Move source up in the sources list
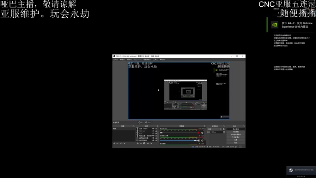The image size is (316, 178). point(148,143)
